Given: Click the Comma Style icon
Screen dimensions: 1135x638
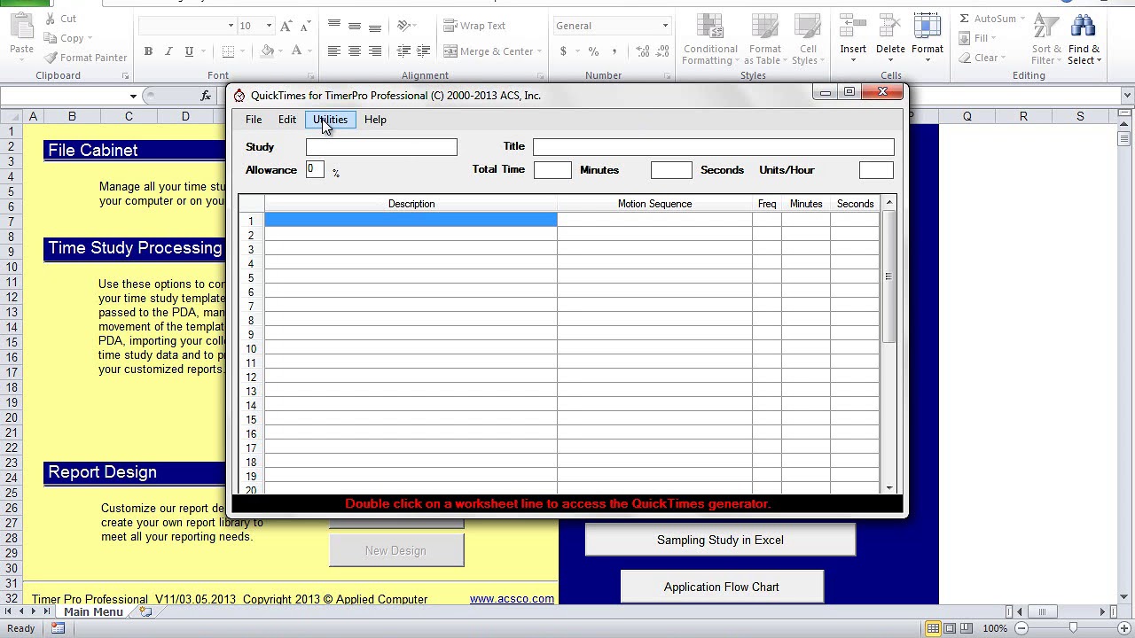Looking at the screenshot, I should (614, 51).
